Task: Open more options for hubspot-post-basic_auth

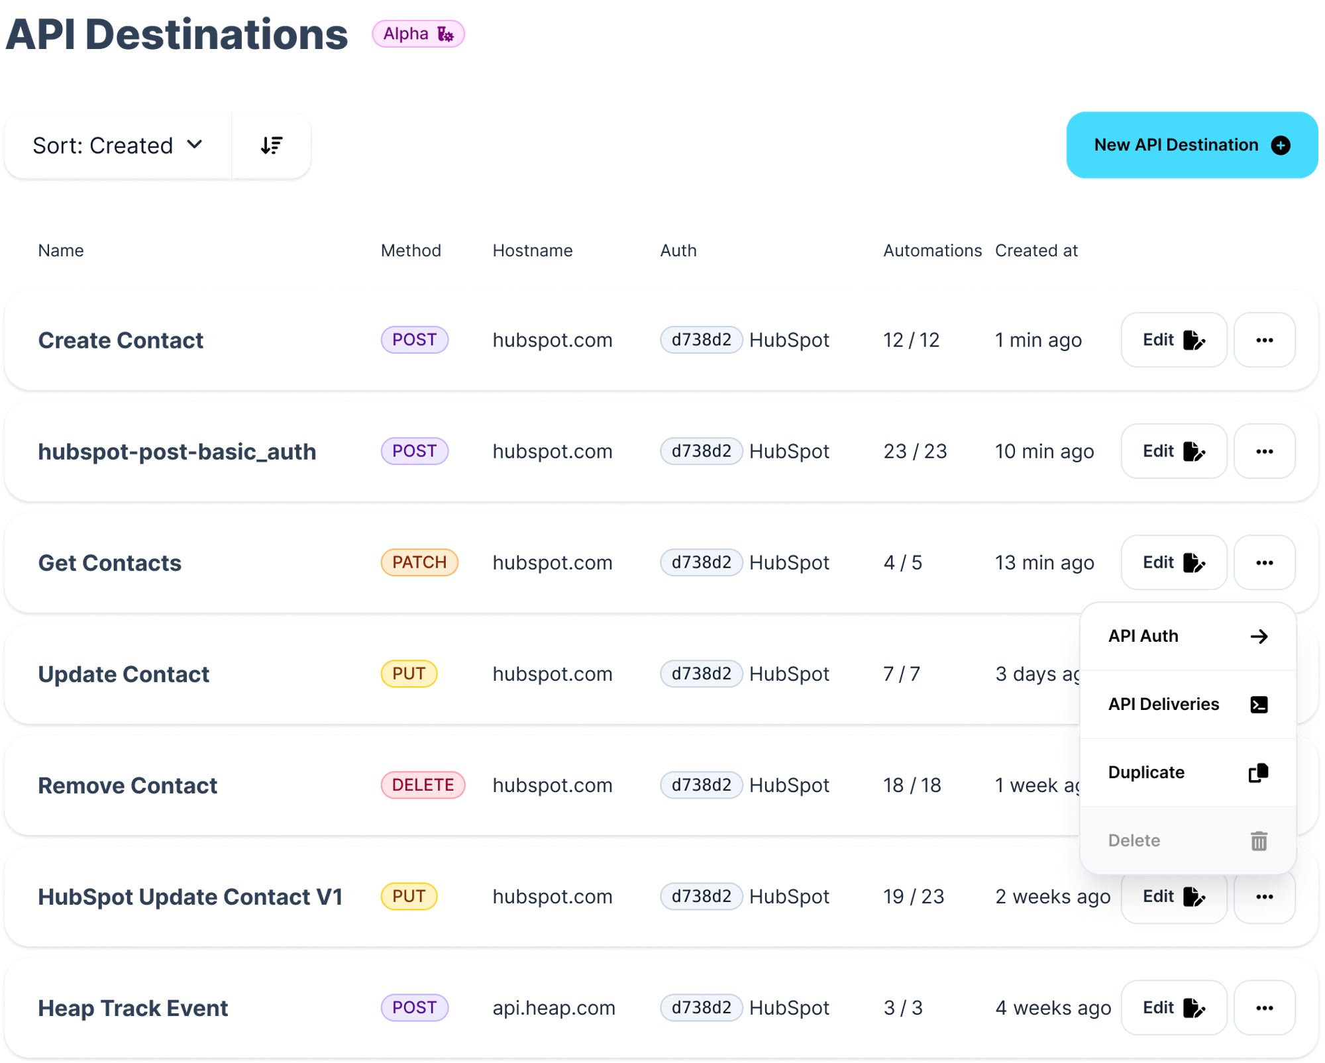Action: click(1264, 451)
